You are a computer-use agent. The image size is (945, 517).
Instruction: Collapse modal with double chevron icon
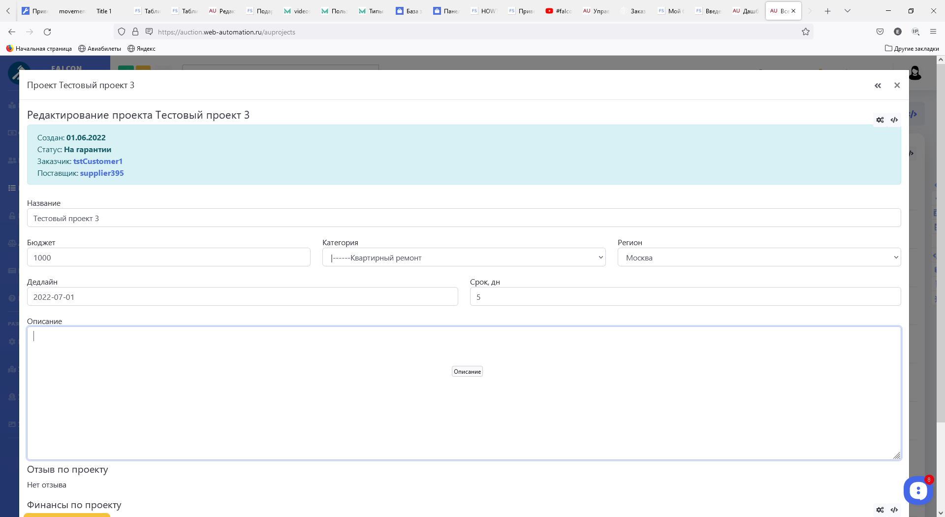tap(878, 86)
